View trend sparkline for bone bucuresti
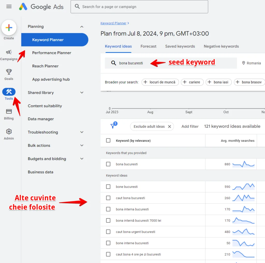This screenshot has height=263, width=265. [x=243, y=187]
